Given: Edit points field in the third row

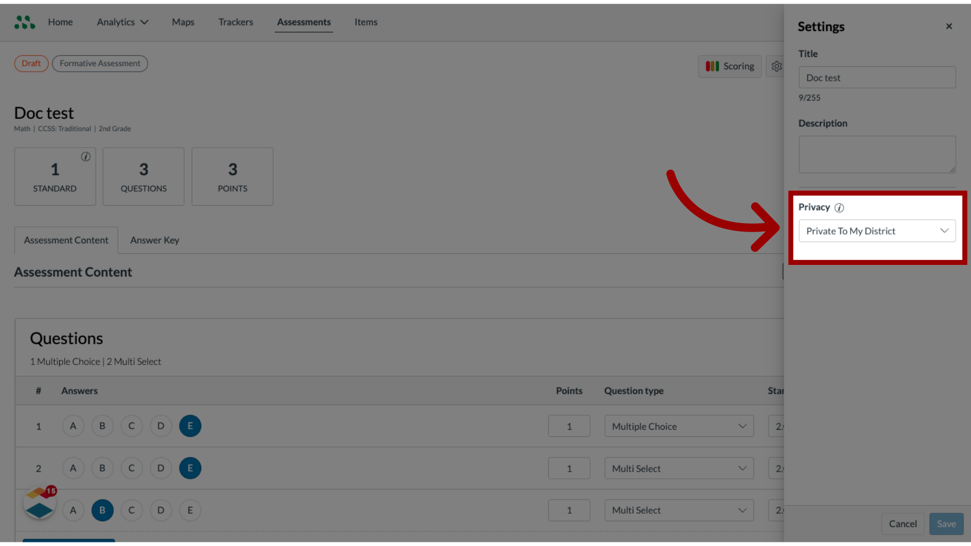Looking at the screenshot, I should click(x=569, y=511).
